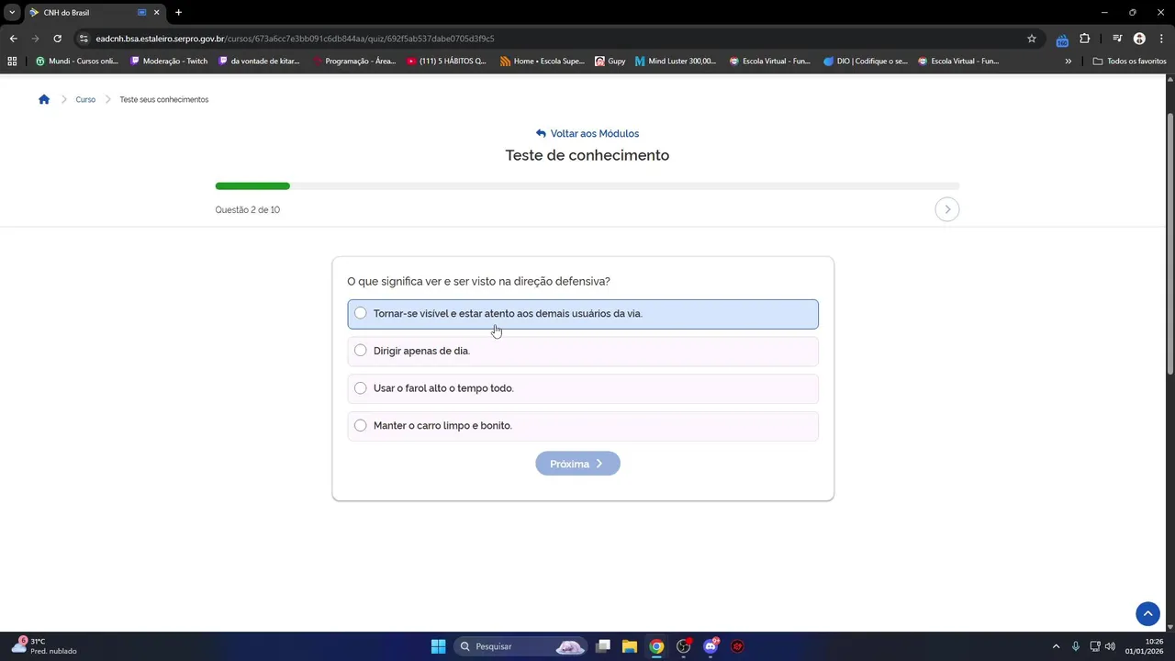Open the 'Programação - Área...' bookmark
Viewport: 1175px width, 661px height.
[354, 62]
